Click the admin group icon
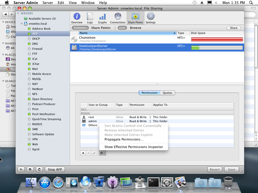The height and width of the screenshot is (193, 258). click(x=84, y=121)
